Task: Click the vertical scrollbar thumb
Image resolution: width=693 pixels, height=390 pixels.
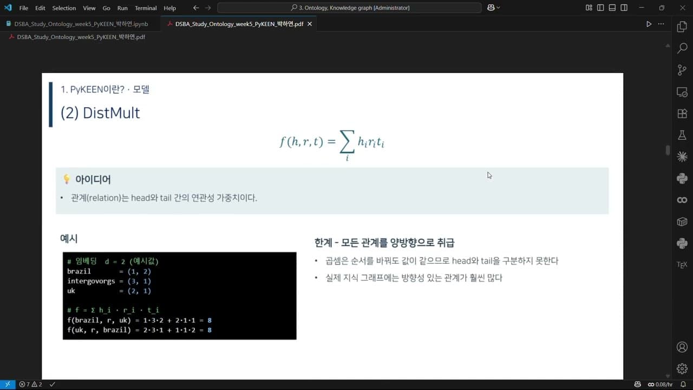Action: (668, 150)
